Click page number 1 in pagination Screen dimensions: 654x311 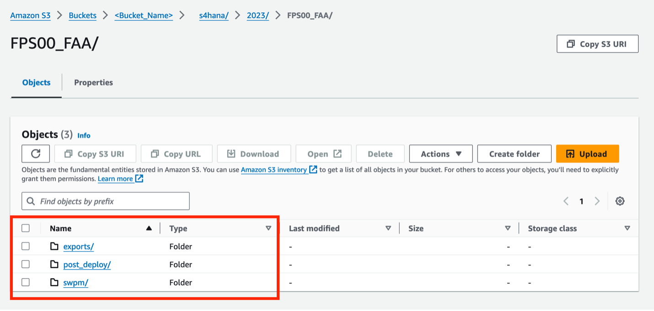coord(581,201)
